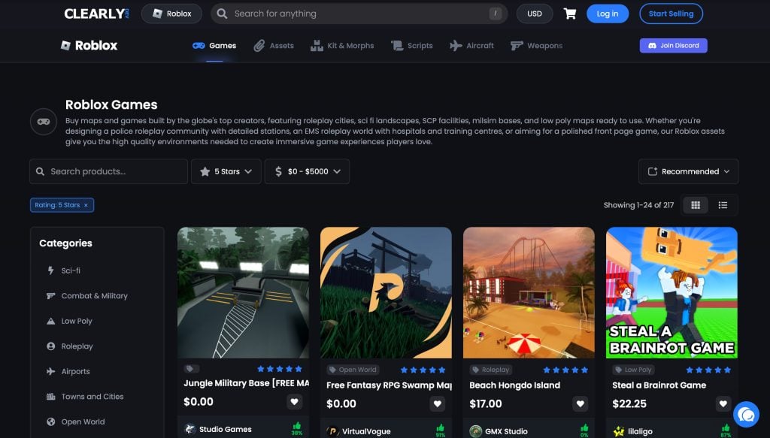
Task: Favorite the Jungle Military Base heart icon
Action: 294,403
